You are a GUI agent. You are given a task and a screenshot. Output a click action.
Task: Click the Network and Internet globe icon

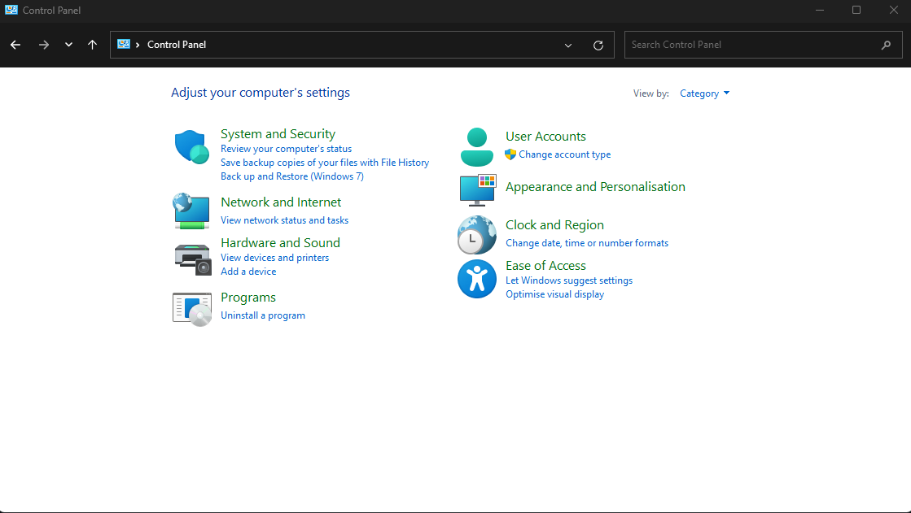(191, 211)
